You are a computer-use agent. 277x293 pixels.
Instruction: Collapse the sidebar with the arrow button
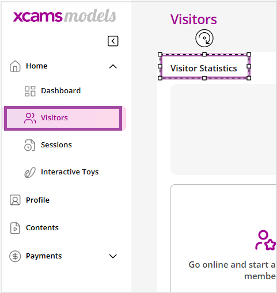(113, 41)
